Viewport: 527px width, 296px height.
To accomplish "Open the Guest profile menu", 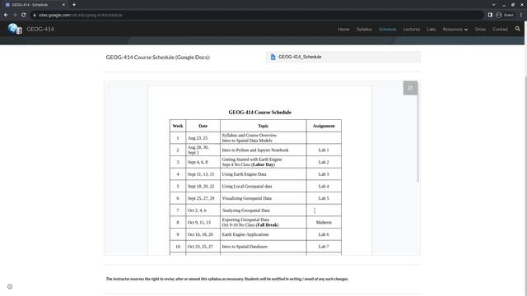I will (505, 15).
